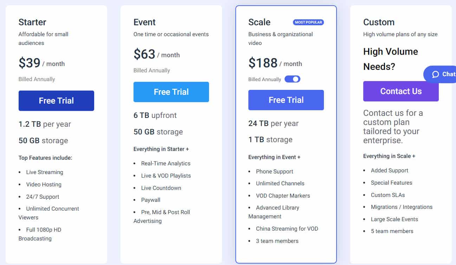Click Real-Time Analytics under Event plan

pyautogui.click(x=165, y=163)
